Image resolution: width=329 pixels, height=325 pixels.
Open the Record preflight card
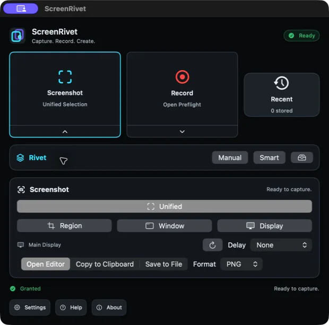(x=182, y=95)
